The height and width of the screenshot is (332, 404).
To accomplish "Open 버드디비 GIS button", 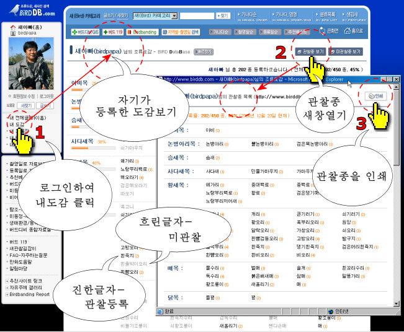I will [x=85, y=32].
